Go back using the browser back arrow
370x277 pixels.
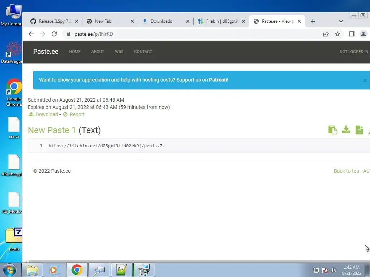coord(31,34)
